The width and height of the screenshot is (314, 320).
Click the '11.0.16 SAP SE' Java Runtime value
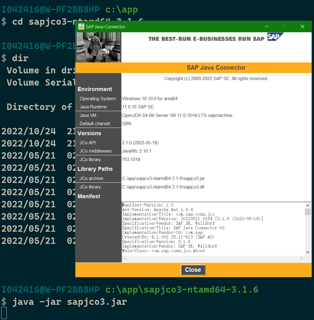[138, 107]
